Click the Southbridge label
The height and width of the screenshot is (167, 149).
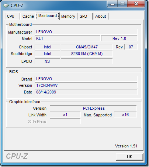pos(21,54)
